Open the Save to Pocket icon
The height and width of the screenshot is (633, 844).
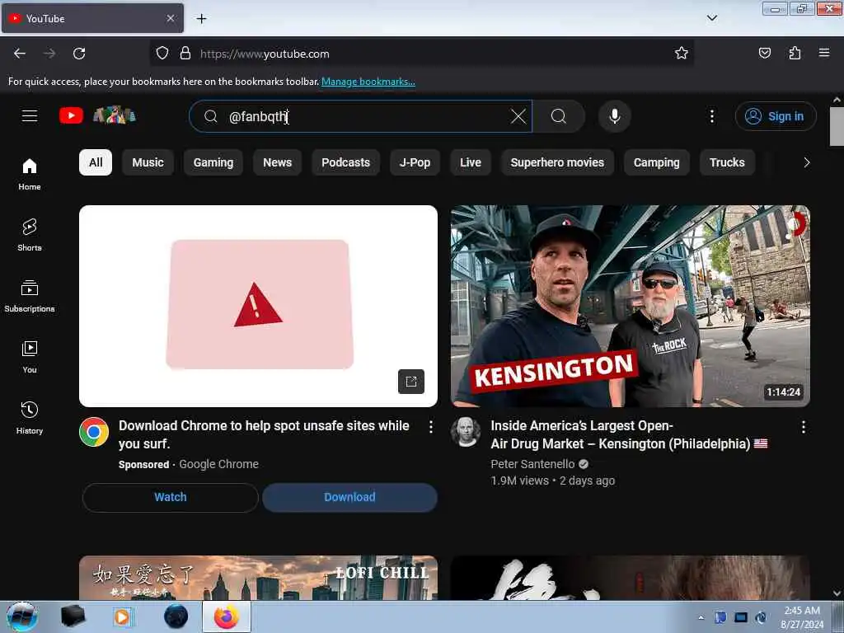764,53
